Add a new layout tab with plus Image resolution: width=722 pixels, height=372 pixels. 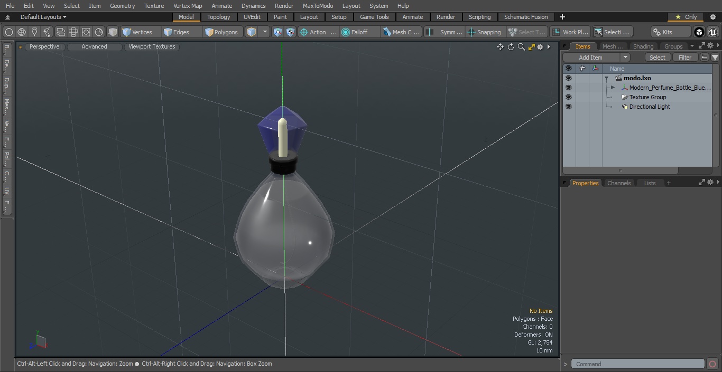(x=562, y=17)
